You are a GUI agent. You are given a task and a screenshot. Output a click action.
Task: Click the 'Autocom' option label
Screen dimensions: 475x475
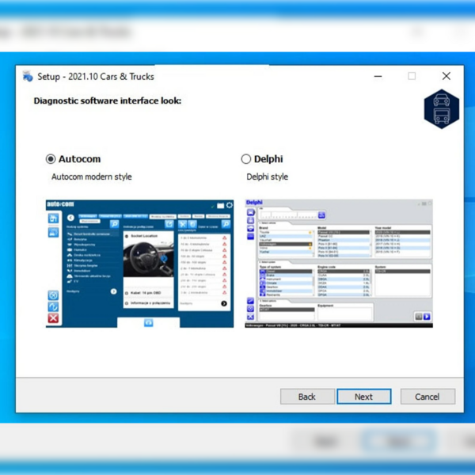[x=79, y=159]
